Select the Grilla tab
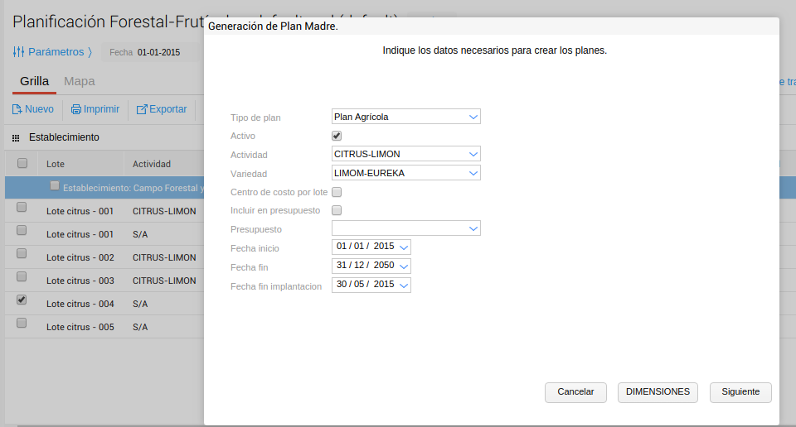This screenshot has height=427, width=796. coord(34,81)
